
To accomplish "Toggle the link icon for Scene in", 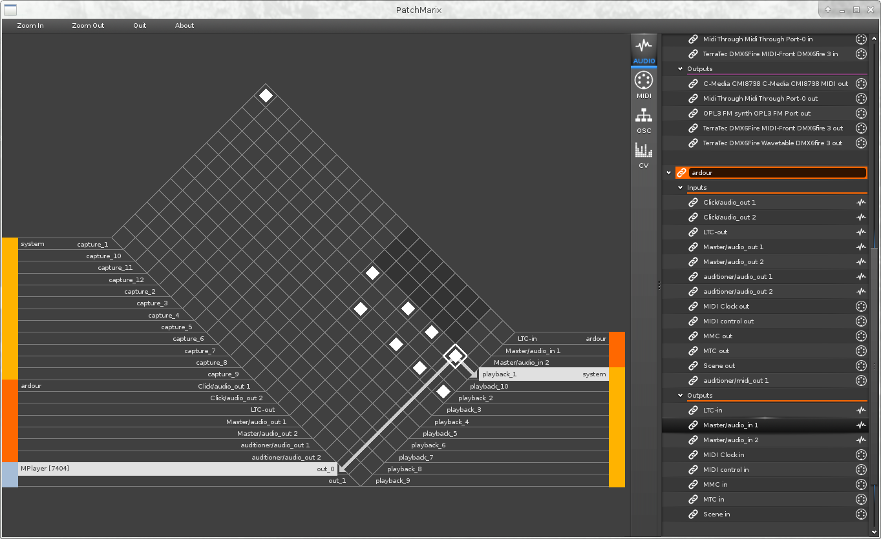I will tap(693, 514).
